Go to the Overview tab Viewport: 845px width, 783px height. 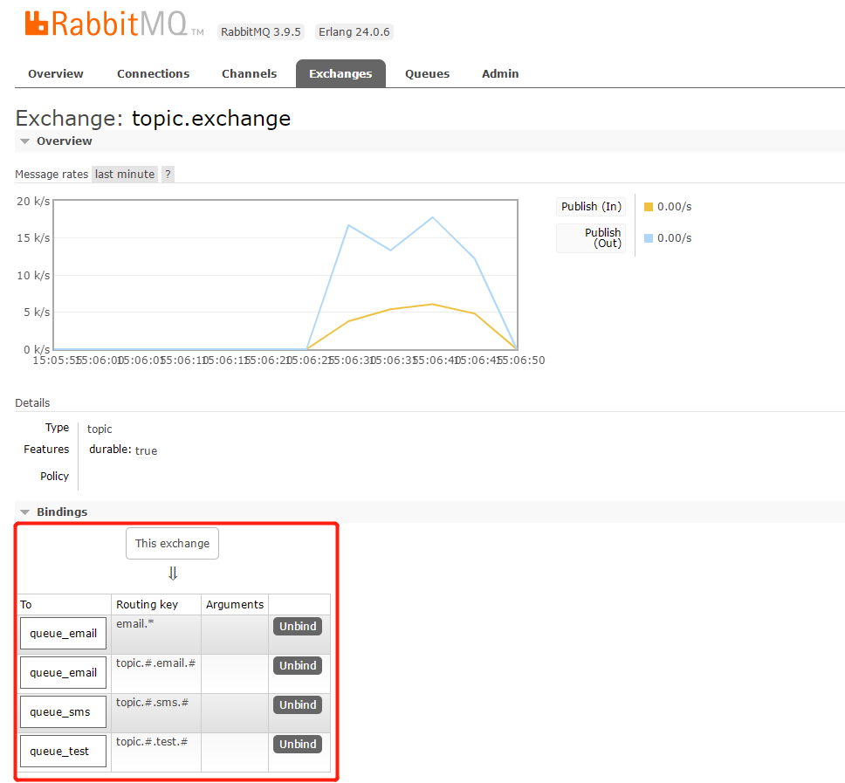[55, 73]
